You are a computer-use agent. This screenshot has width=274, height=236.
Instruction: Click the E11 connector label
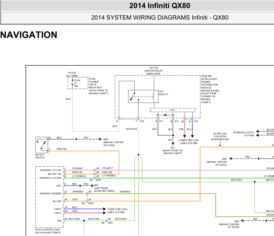[x=161, y=121]
